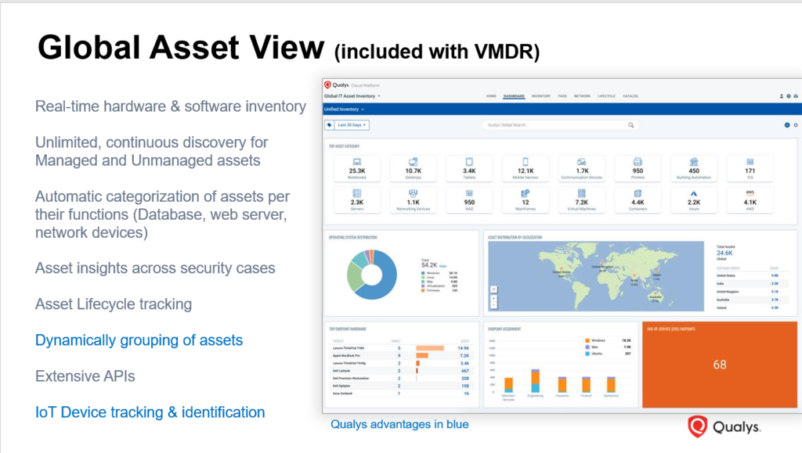Click the orange End-of-Service 68 tile
Screen dimensions: 802x453
[x=720, y=365]
